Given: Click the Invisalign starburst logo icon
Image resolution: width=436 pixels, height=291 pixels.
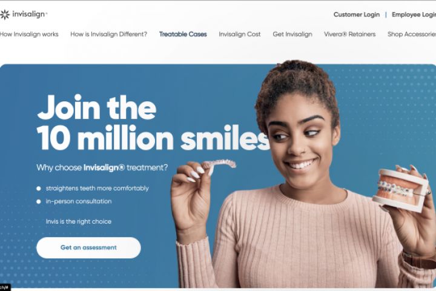Looking at the screenshot, I should [x=5, y=15].
